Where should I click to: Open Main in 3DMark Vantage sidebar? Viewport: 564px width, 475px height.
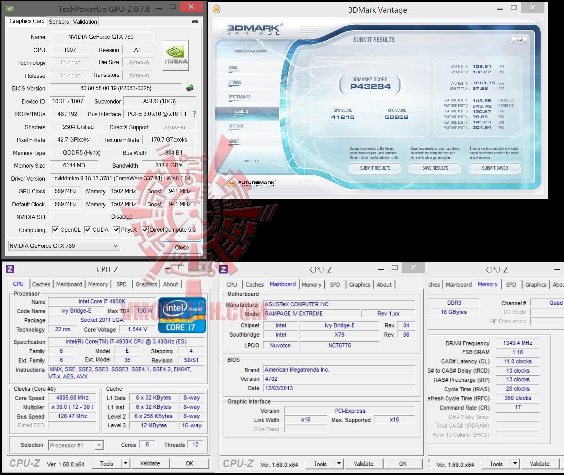(233, 68)
